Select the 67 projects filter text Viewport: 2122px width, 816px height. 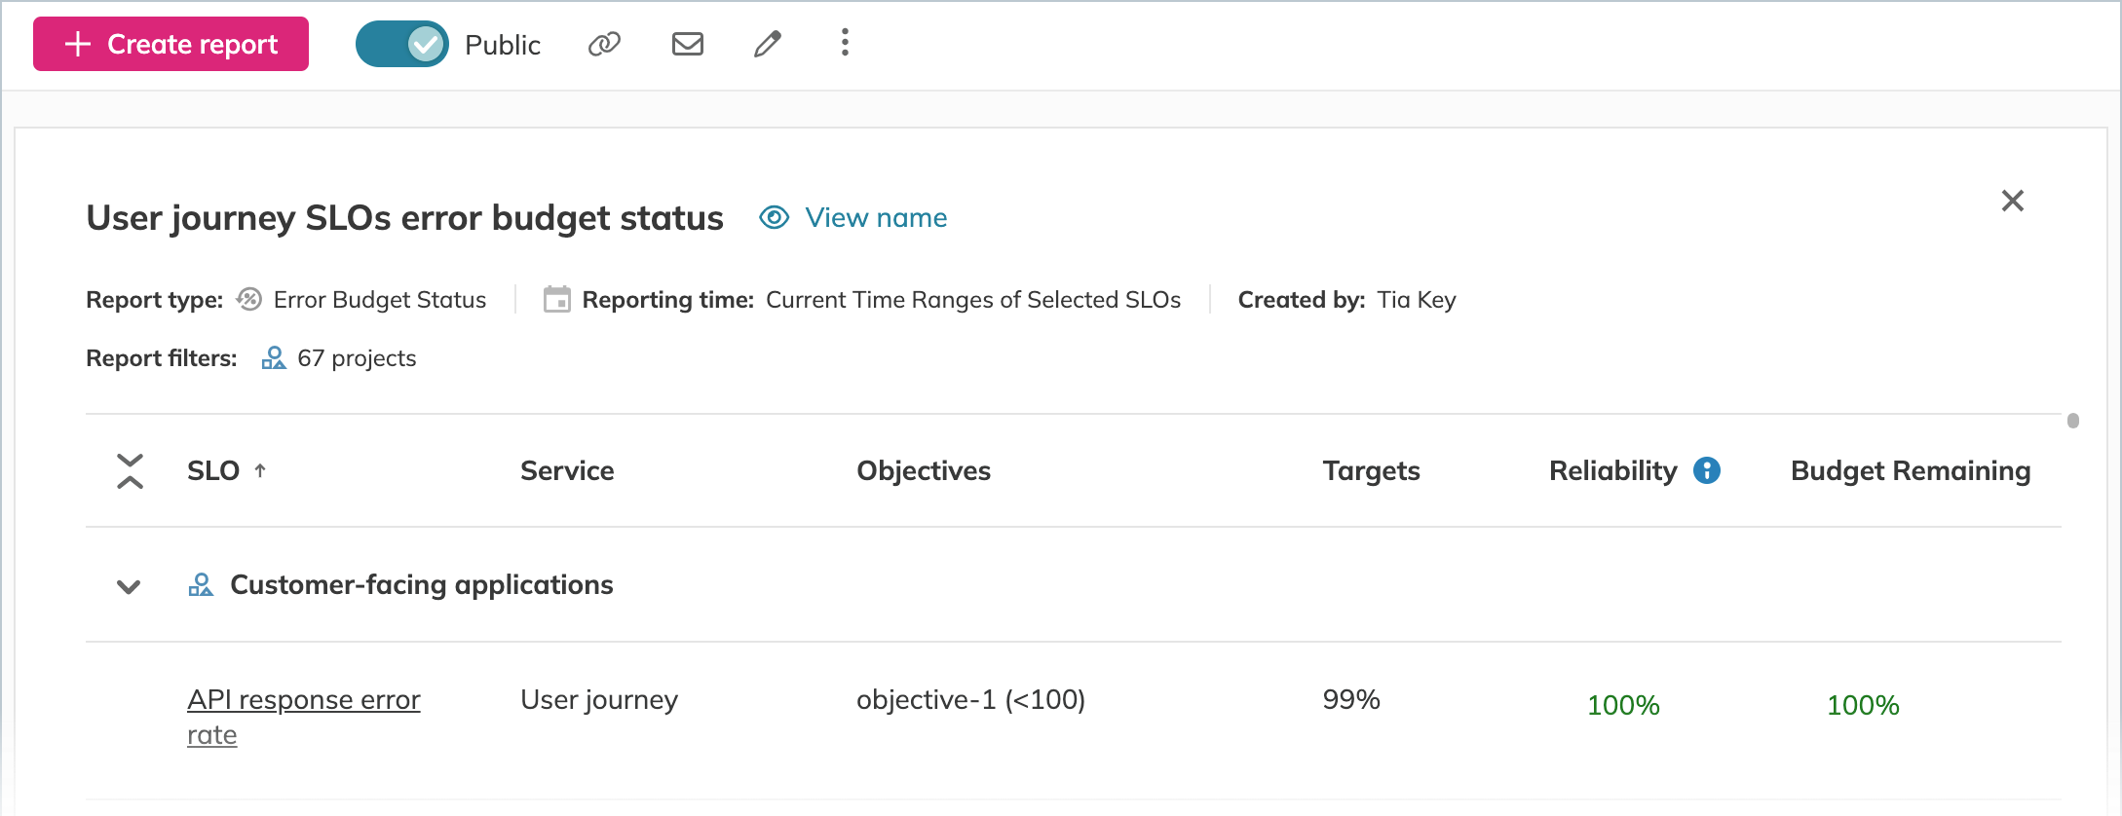click(x=357, y=358)
